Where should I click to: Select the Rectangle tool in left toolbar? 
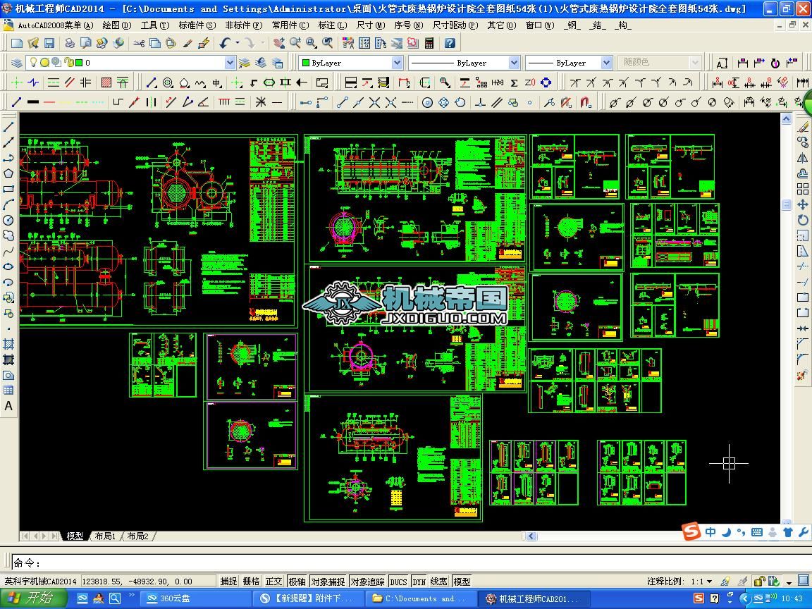(8, 189)
